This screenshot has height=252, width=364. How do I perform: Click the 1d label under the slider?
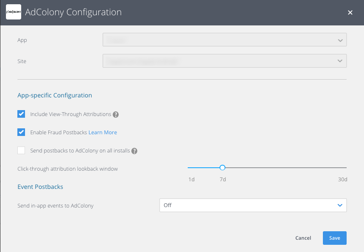point(192,180)
